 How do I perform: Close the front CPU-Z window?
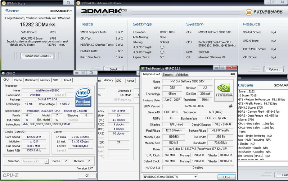pos(92,73)
